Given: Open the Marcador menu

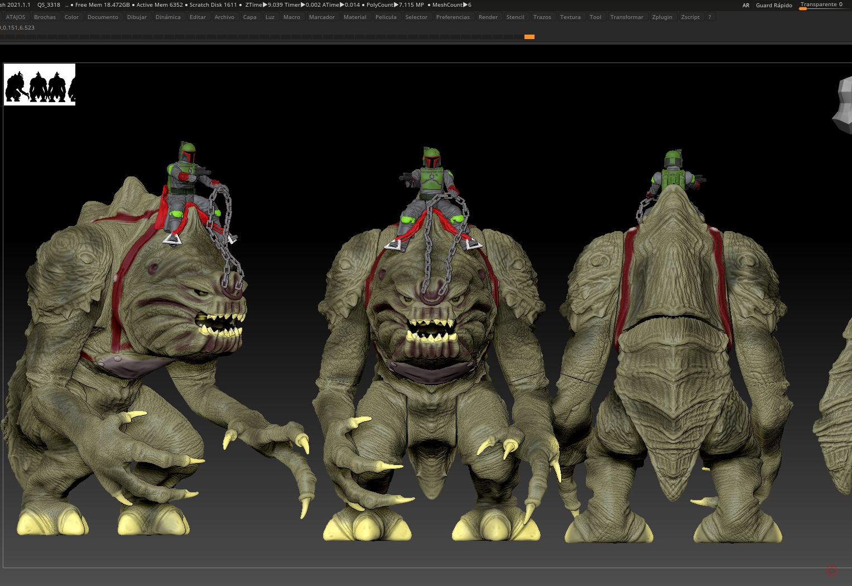Looking at the screenshot, I should [322, 17].
